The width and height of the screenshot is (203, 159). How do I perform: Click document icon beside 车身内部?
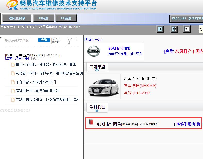point(13,82)
